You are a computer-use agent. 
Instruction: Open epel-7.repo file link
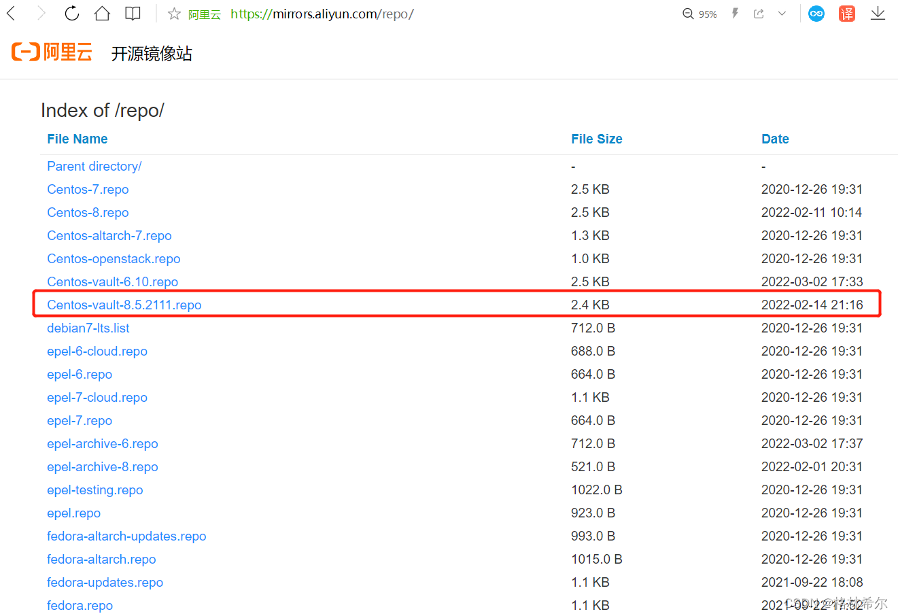pyautogui.click(x=80, y=420)
